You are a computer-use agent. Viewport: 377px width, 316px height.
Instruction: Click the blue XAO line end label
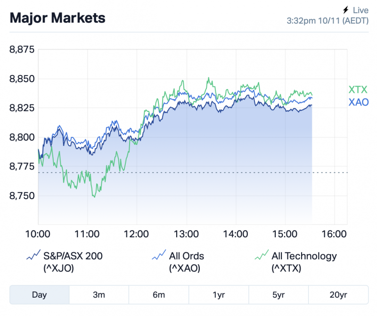[358, 102]
